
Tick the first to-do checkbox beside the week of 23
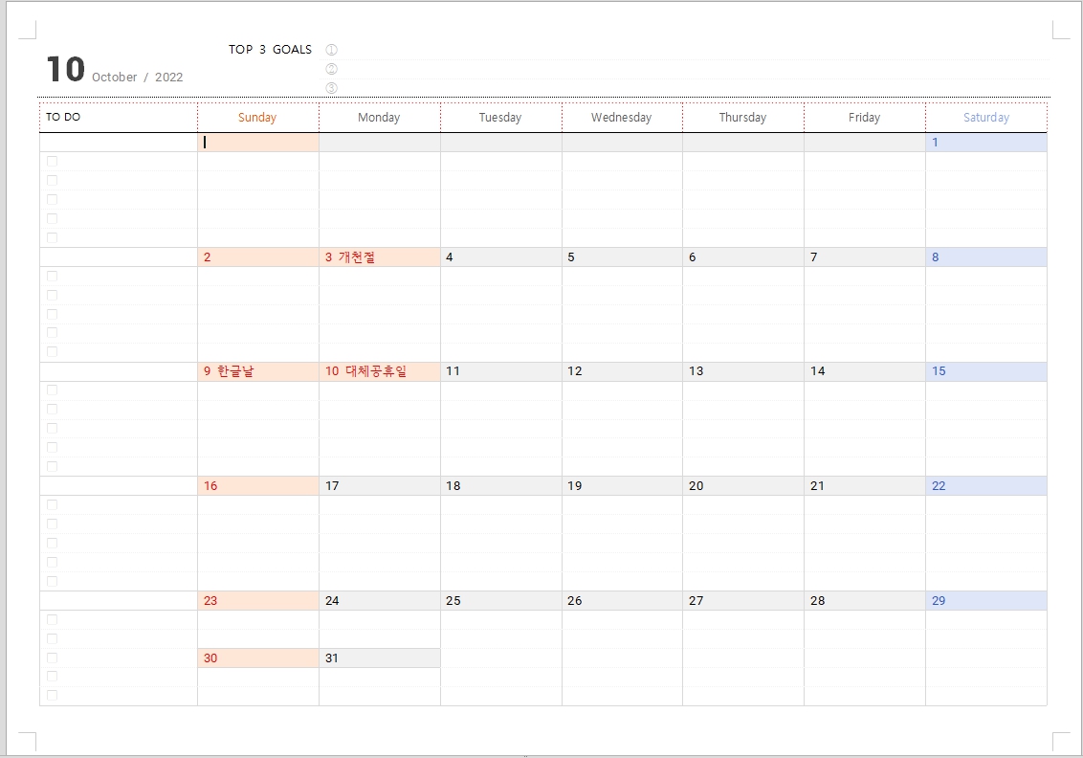52,620
